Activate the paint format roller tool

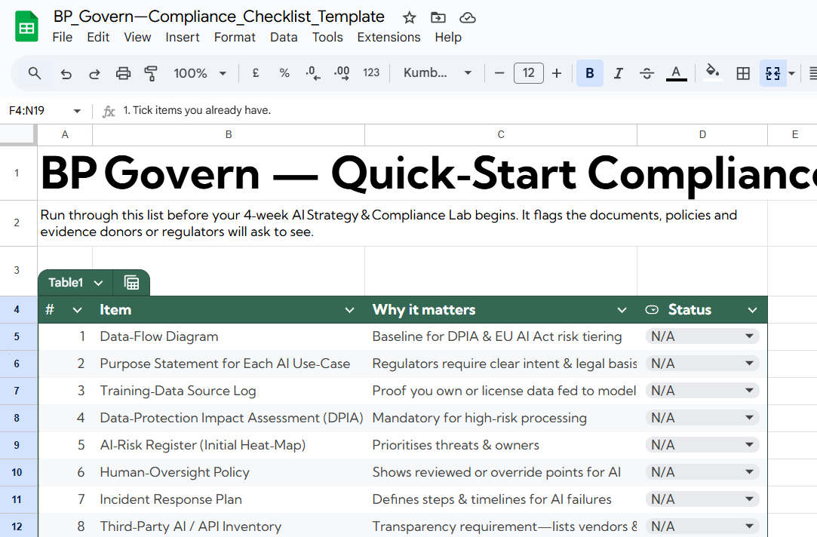(151, 73)
